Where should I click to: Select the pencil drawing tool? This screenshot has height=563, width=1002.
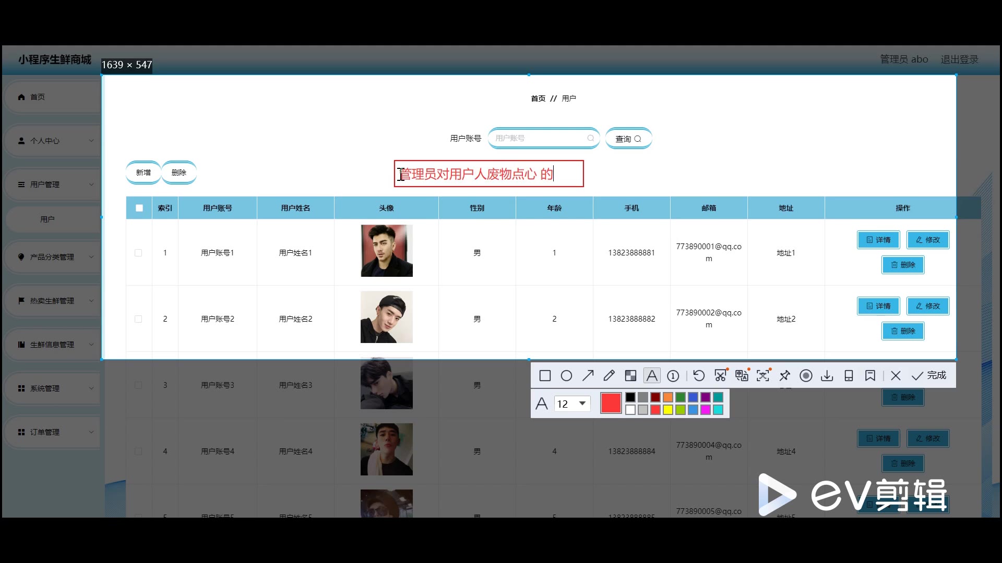pos(609,376)
